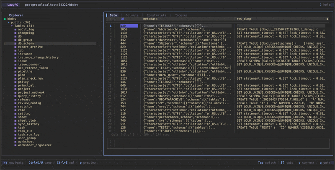Click the right arrow to show more columns
The image size is (335, 170).
coord(328,19)
